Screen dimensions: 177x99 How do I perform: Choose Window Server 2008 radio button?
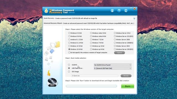click(x=115, y=40)
